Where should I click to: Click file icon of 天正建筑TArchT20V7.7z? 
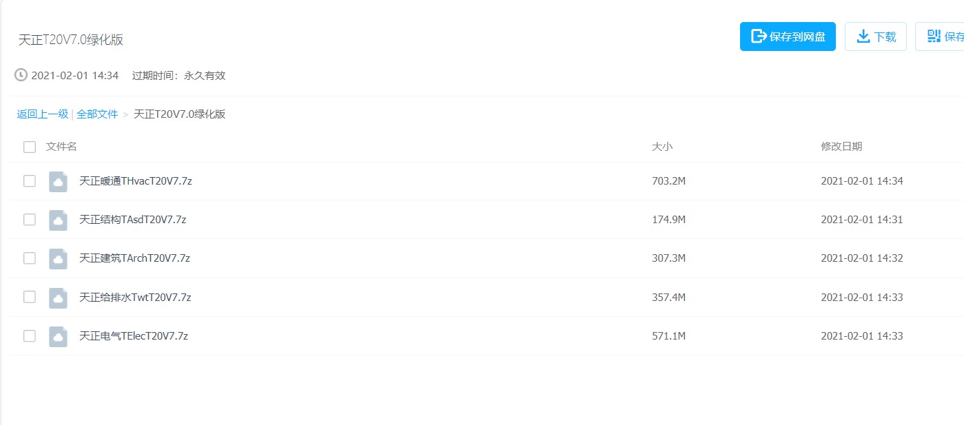[x=59, y=258]
